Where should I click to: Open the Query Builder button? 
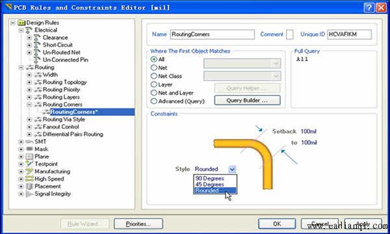pyautogui.click(x=247, y=101)
